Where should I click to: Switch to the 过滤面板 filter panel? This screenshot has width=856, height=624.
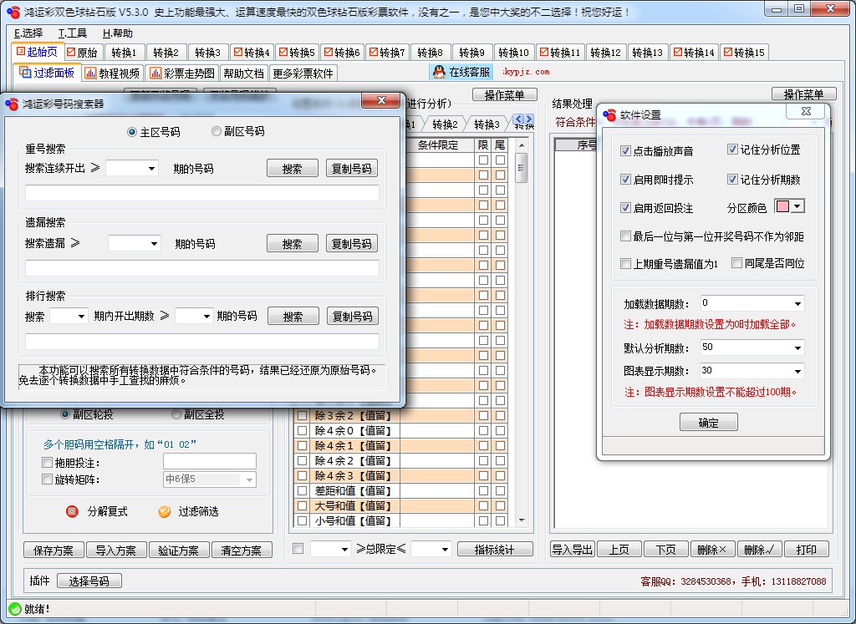[47, 72]
